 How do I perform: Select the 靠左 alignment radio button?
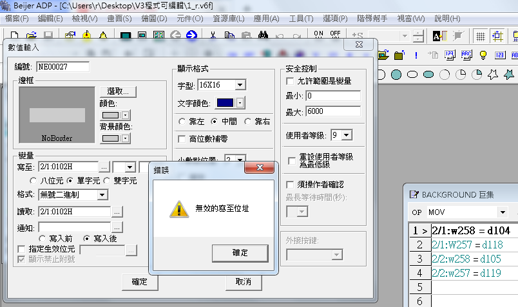[182, 121]
